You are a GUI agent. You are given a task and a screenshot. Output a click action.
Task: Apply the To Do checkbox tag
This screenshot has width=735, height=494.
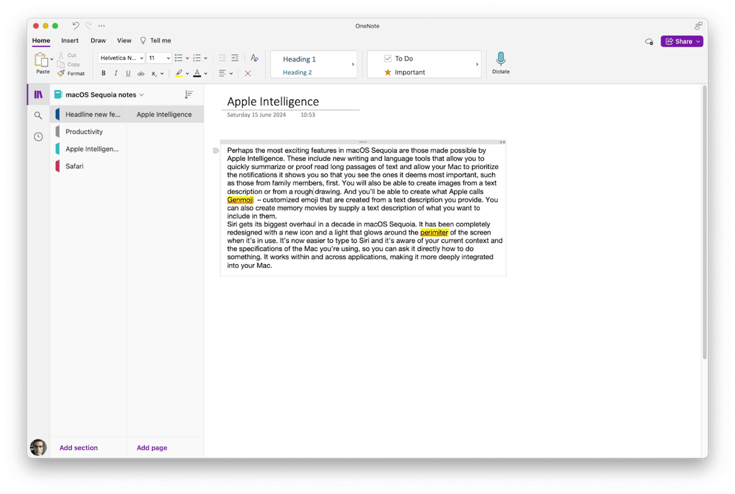click(398, 59)
